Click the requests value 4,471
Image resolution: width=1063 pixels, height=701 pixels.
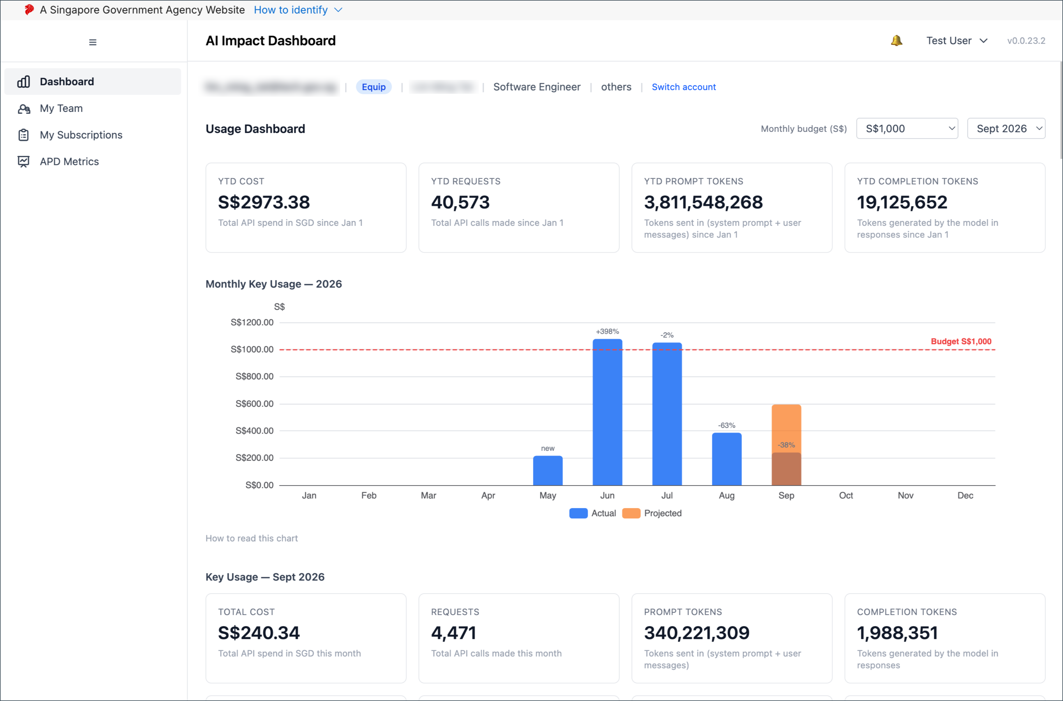tap(453, 633)
